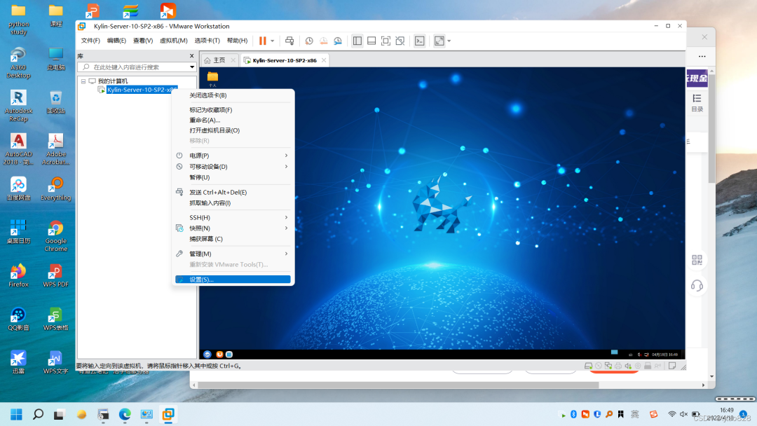Click the VMware Workstation taskbar icon
The height and width of the screenshot is (426, 757).
[x=168, y=414]
